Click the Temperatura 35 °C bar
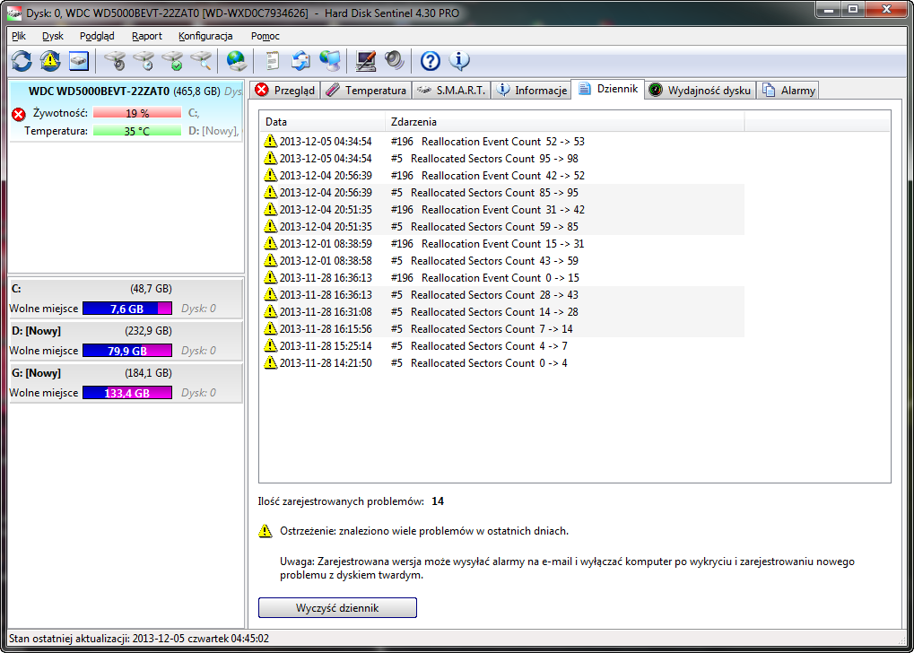The width and height of the screenshot is (914, 653). (137, 131)
